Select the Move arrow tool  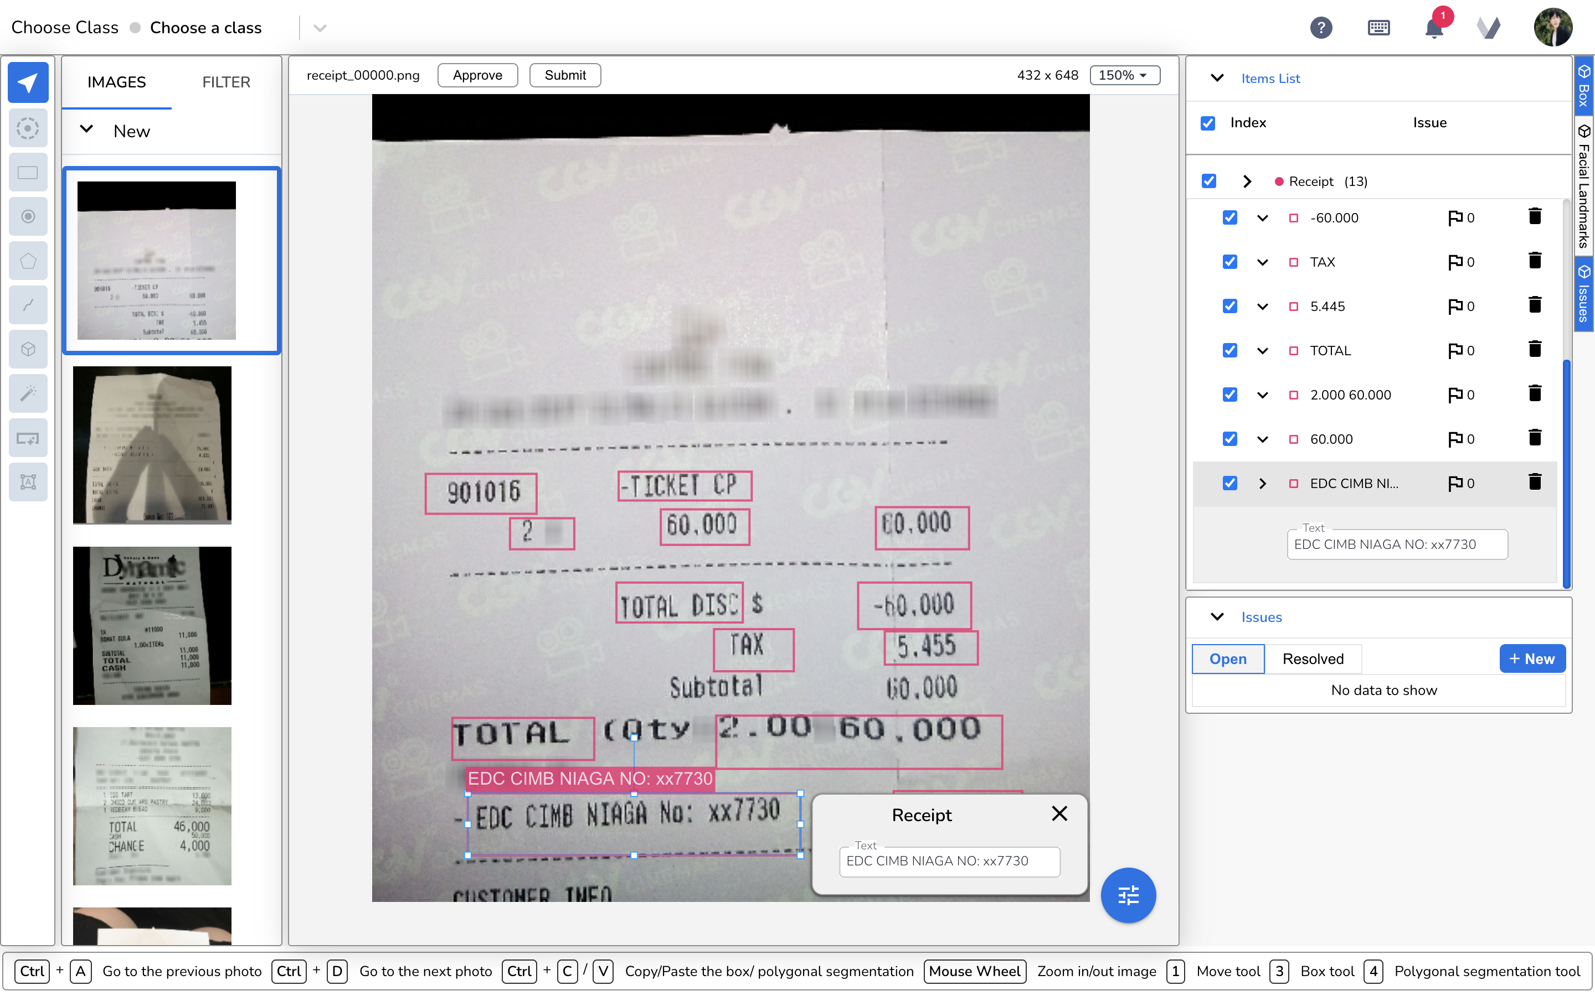(x=28, y=83)
